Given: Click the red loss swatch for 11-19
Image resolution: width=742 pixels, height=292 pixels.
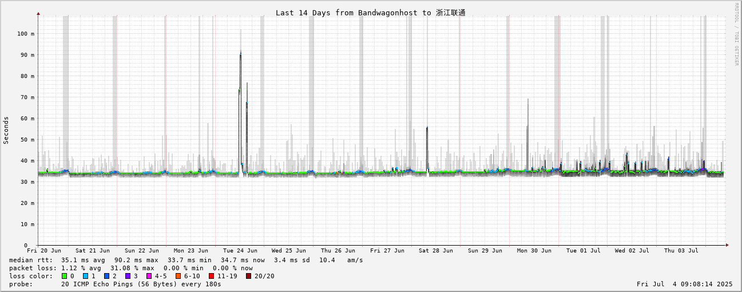Looking at the screenshot, I should [211, 276].
